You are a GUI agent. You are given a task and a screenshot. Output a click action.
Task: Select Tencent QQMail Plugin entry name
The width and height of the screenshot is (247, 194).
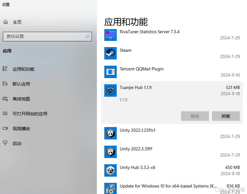(142, 69)
